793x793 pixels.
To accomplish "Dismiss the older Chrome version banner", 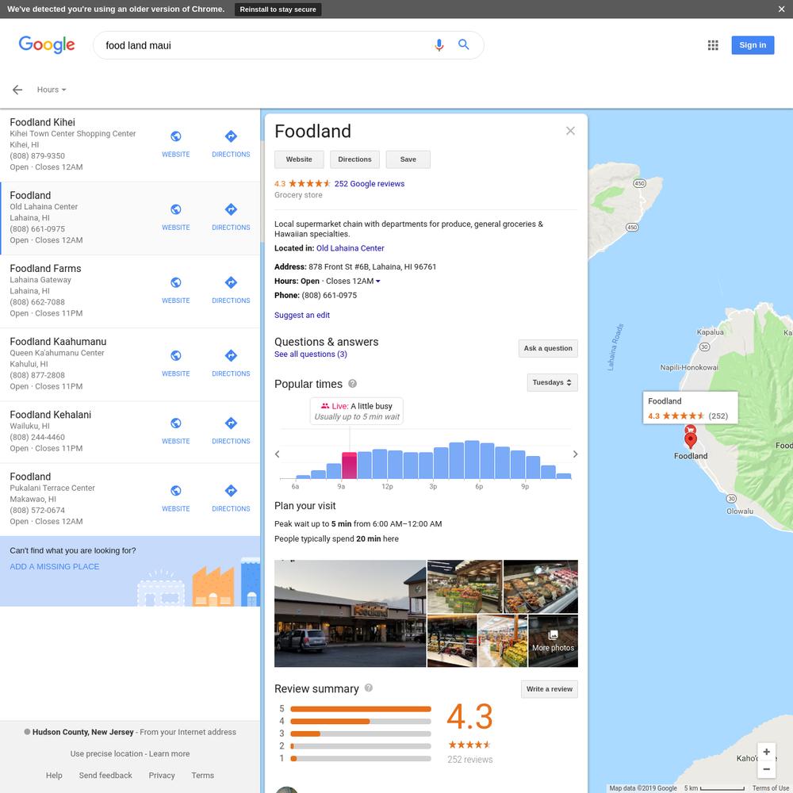I will (781, 9).
